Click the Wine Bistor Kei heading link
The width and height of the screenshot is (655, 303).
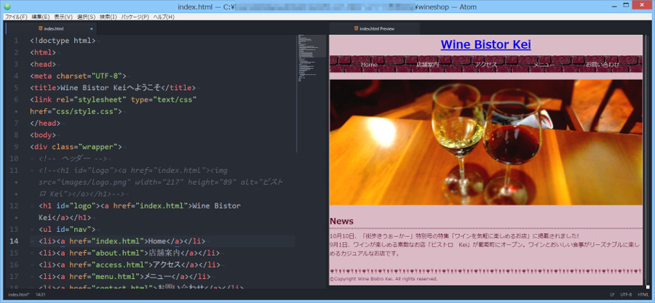pos(485,45)
